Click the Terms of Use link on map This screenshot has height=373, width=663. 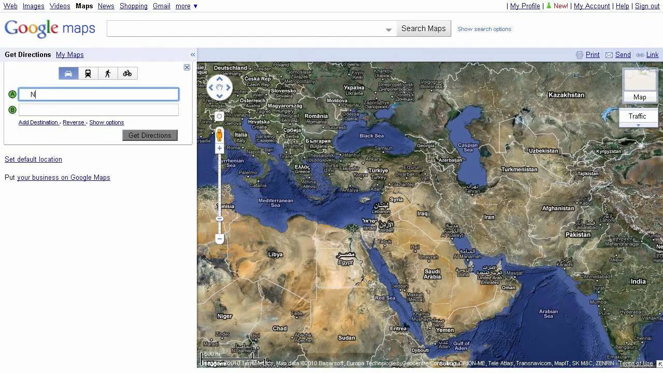(x=636, y=364)
